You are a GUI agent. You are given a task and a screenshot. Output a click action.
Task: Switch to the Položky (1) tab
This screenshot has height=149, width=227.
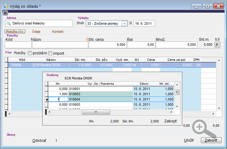point(15,32)
